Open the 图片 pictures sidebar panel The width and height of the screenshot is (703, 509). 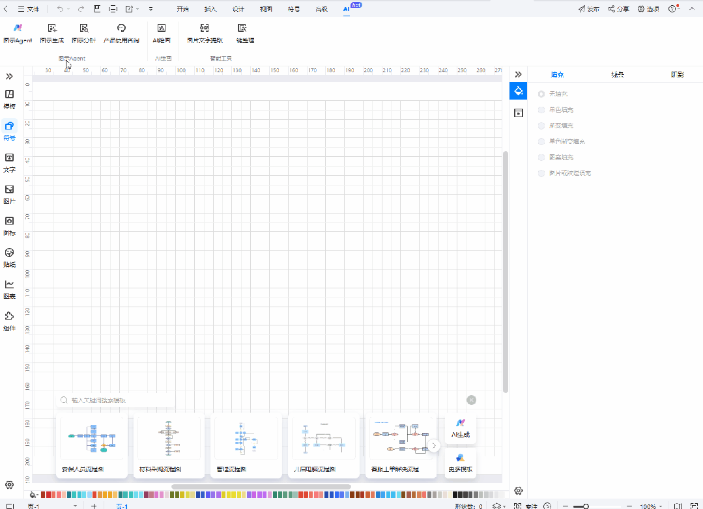click(x=9, y=195)
